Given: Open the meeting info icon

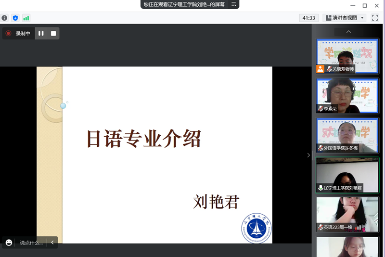Looking at the screenshot, I should pyautogui.click(x=4, y=18).
